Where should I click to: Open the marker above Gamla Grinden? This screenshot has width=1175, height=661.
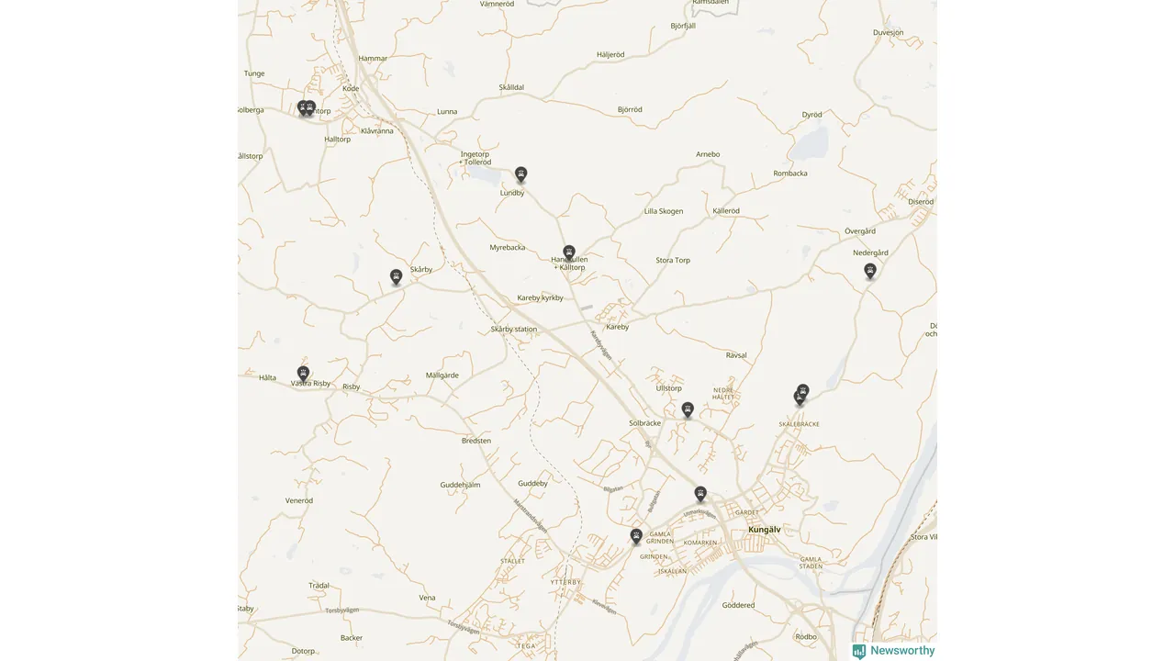coord(636,536)
